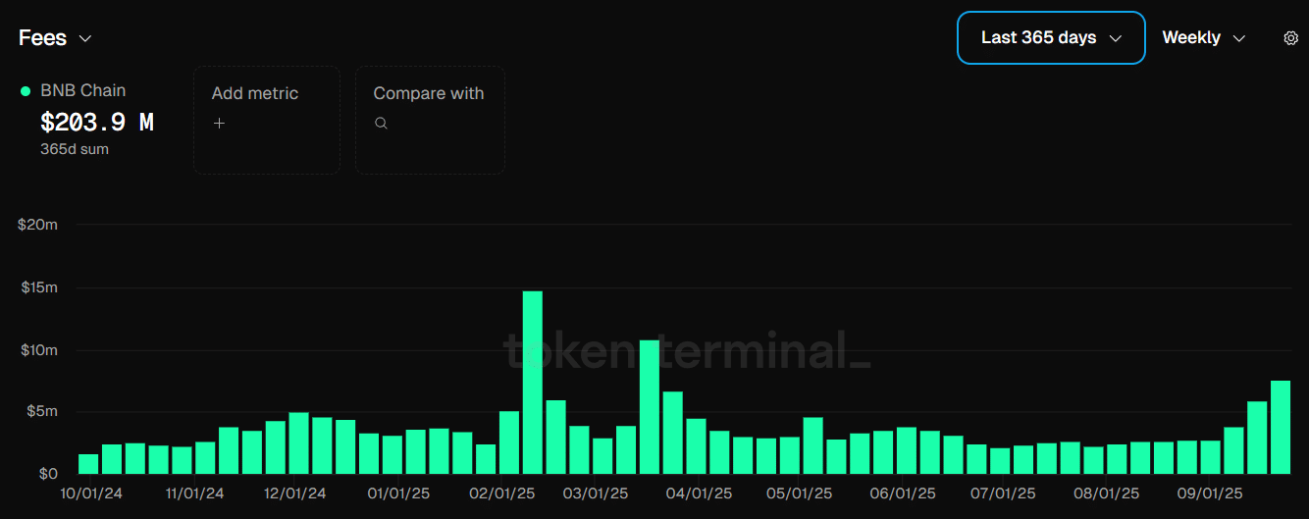Click the tallest bar near 02/01/25
1309x519 pixels.
coord(532,383)
